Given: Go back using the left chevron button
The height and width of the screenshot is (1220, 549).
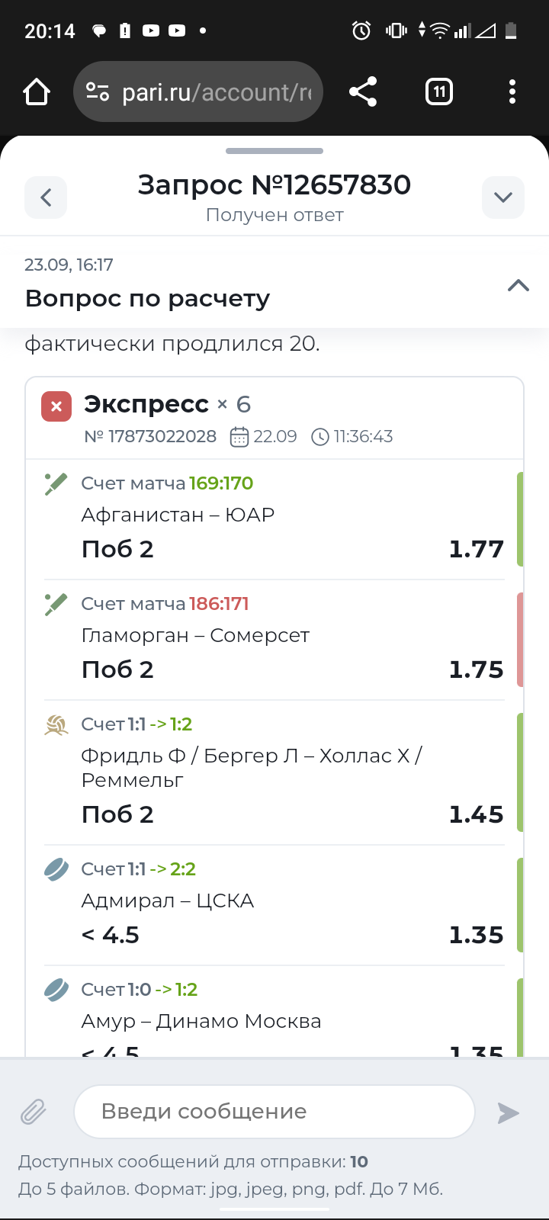Looking at the screenshot, I should pyautogui.click(x=46, y=197).
